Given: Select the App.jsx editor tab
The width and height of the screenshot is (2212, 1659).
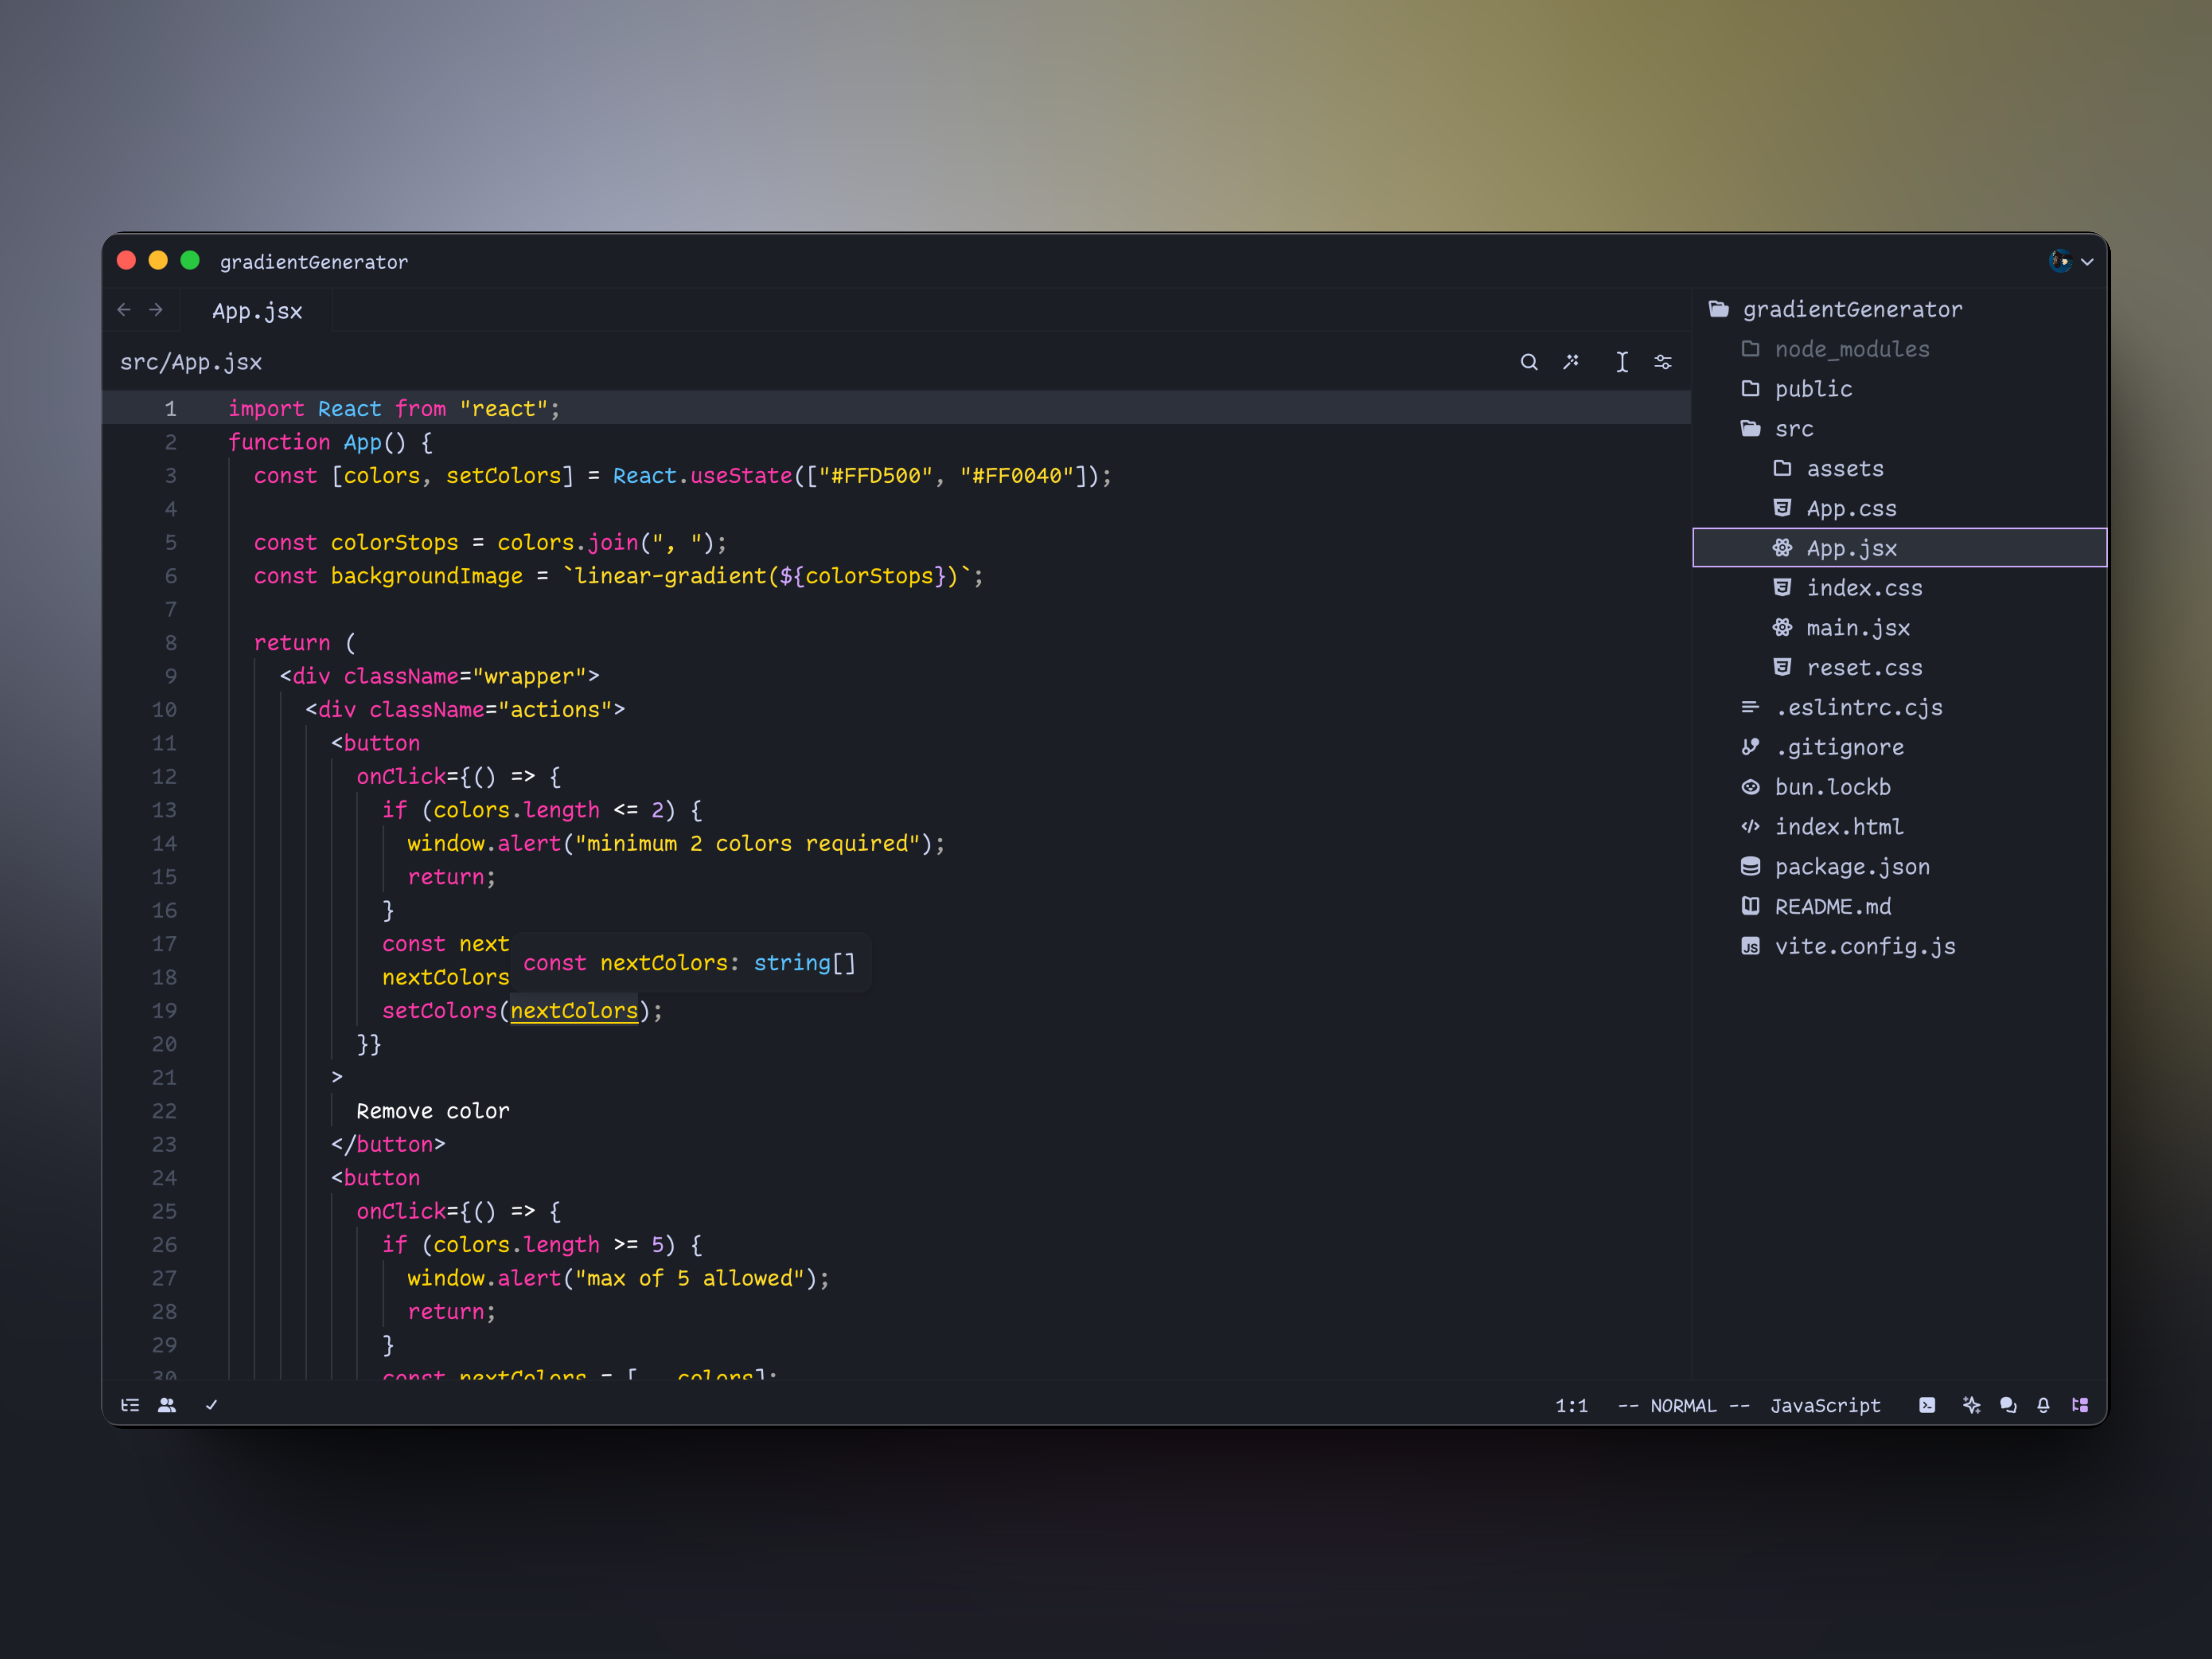Looking at the screenshot, I should coord(257,311).
